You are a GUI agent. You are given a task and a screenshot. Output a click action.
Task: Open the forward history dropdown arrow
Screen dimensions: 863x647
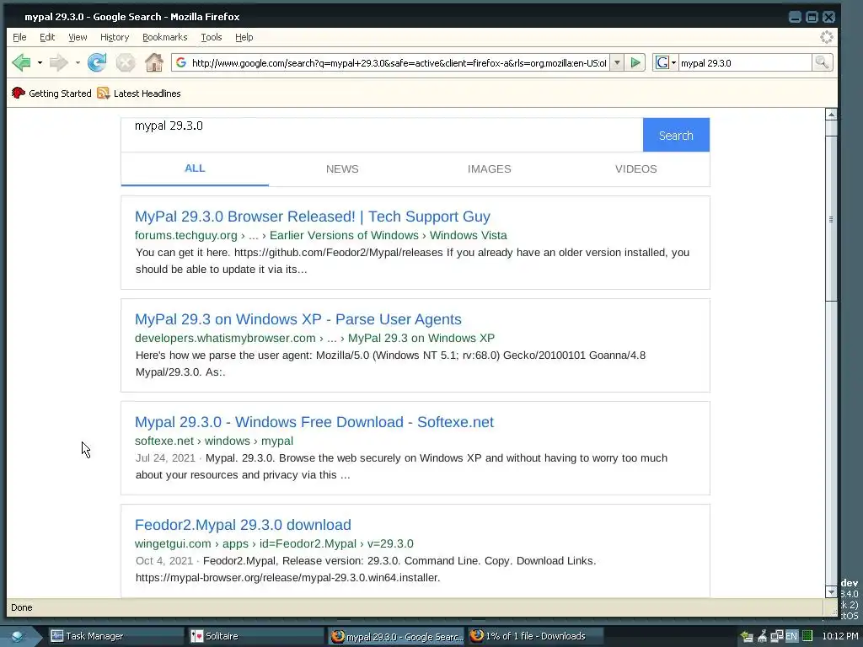[77, 62]
